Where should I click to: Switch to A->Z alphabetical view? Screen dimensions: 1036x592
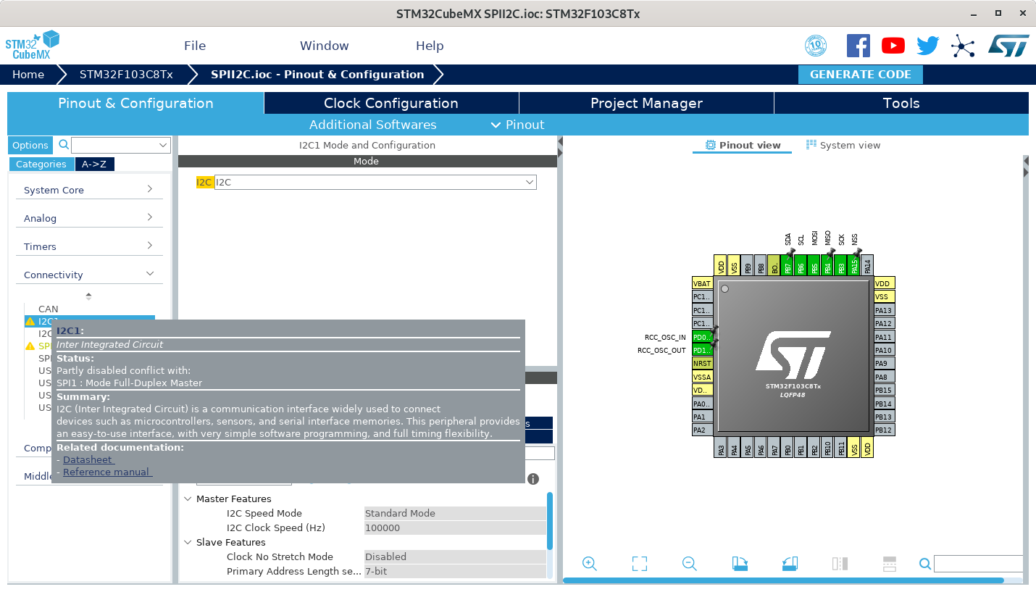point(94,164)
